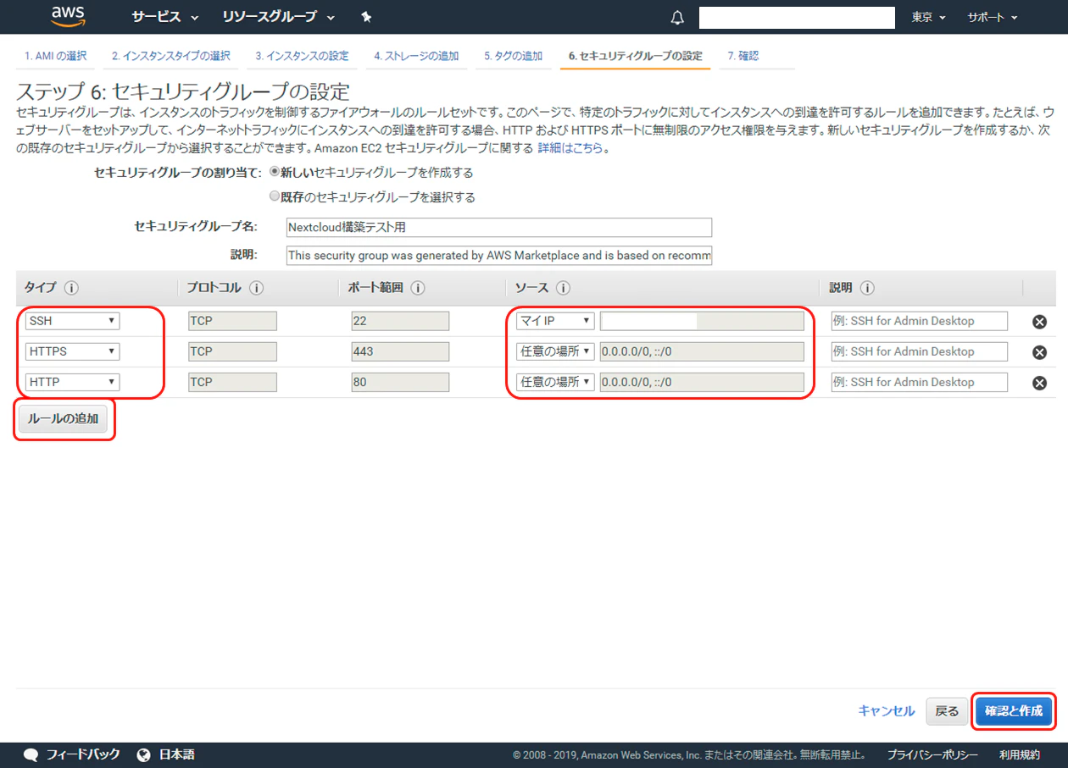Viewport: 1068px width, 768px height.
Task: Select 既存のセキュリティグループを選択する radio button
Action: tap(274, 196)
